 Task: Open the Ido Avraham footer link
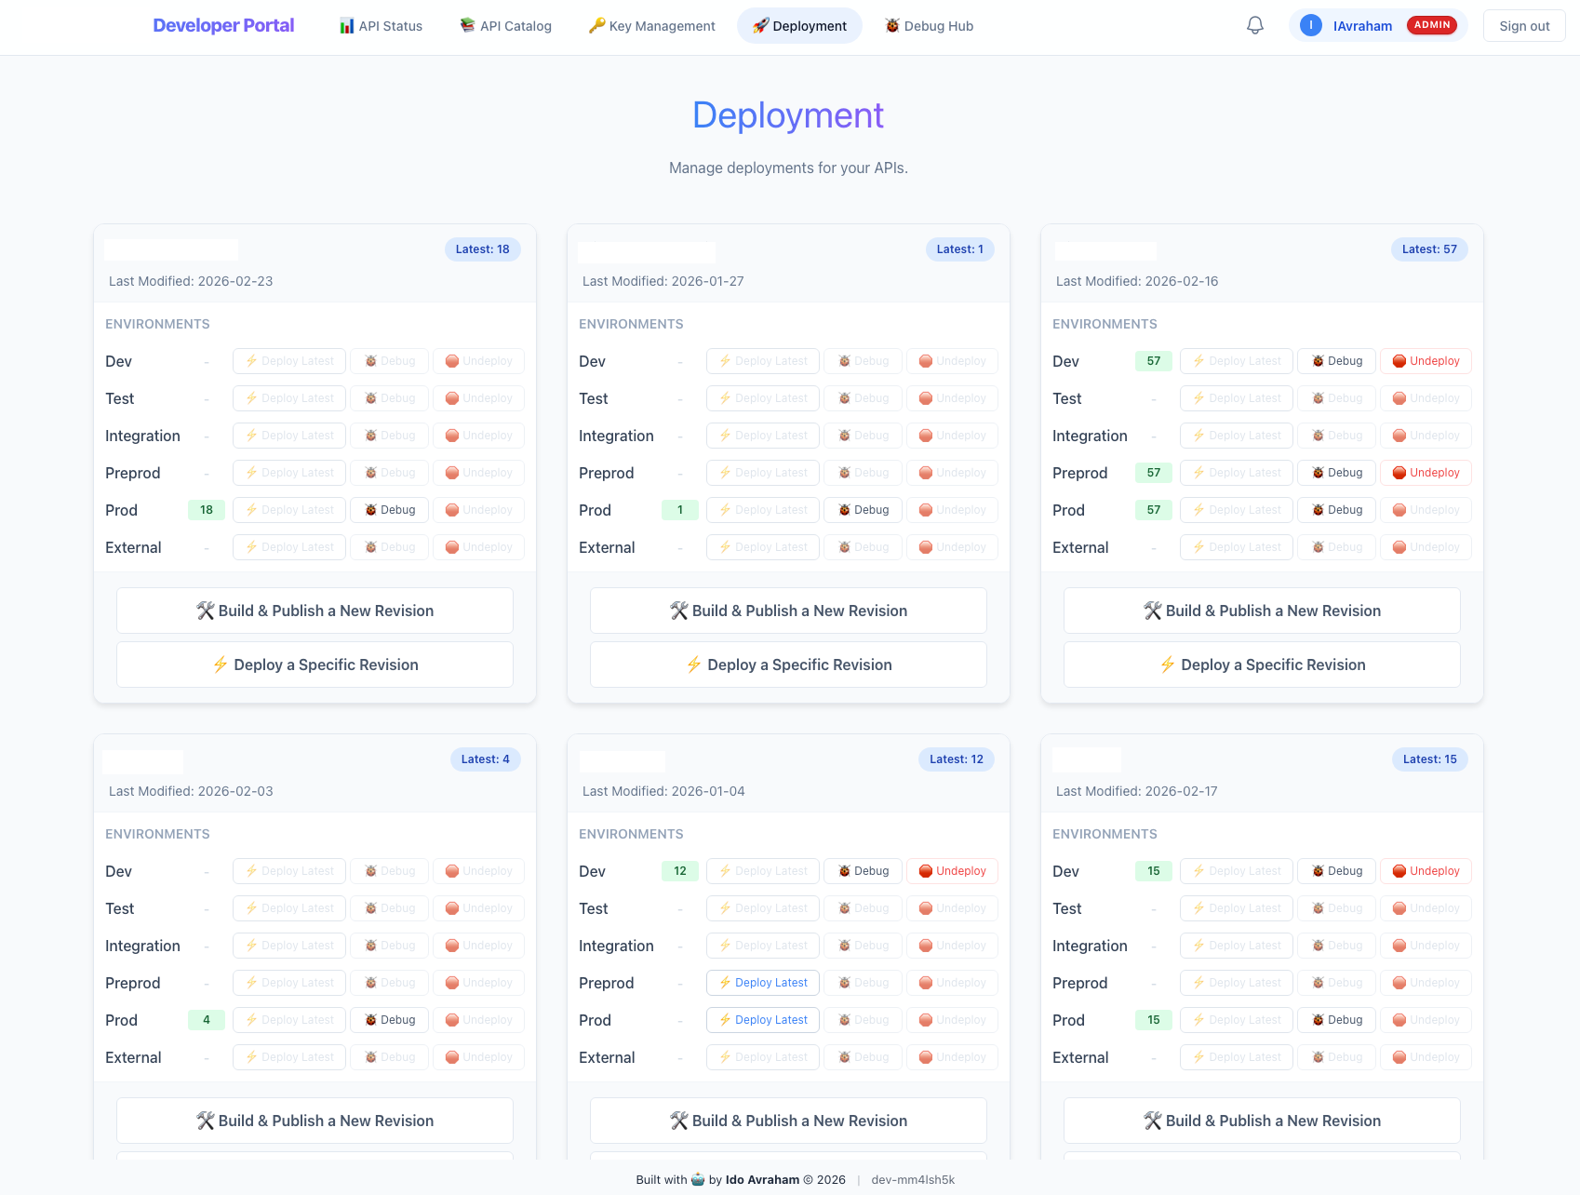(762, 1179)
